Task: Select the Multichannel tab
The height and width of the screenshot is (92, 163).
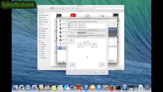Action: pos(81,33)
